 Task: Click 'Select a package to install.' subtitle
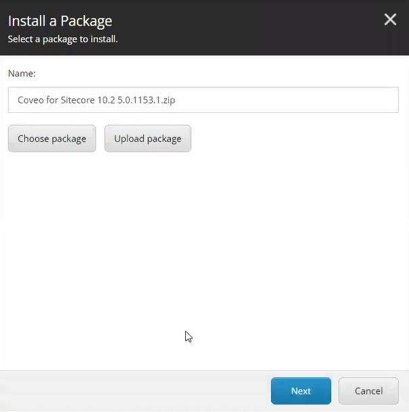[63, 39]
